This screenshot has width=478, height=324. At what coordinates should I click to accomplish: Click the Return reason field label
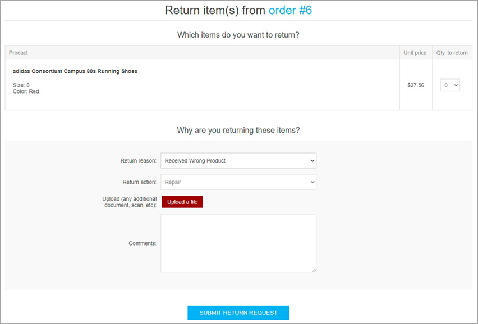point(139,160)
